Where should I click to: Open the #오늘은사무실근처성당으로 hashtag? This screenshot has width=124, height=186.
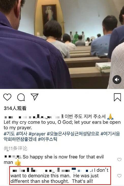(x=73, y=134)
